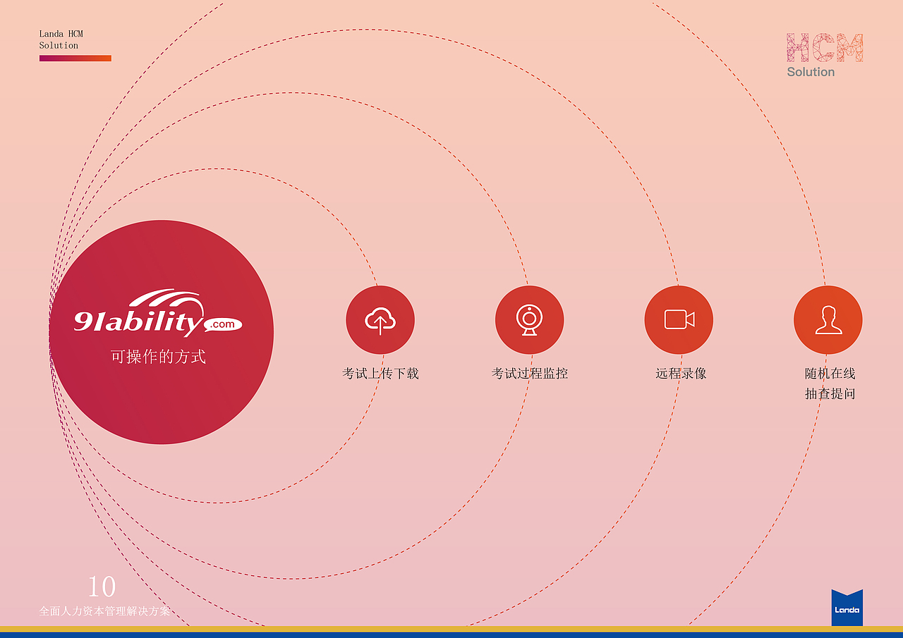Click the user silhouette icon
The height and width of the screenshot is (638, 903).
[x=828, y=320]
